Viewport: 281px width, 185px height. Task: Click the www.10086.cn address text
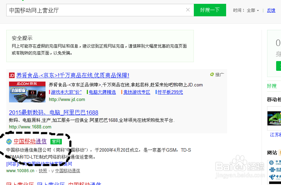click(20, 171)
